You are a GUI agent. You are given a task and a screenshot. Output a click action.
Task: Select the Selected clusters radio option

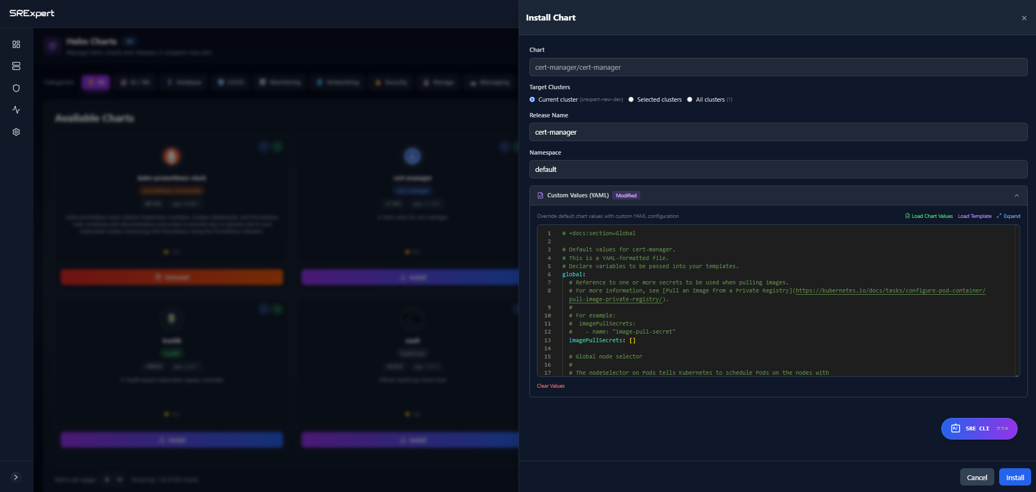(x=631, y=99)
